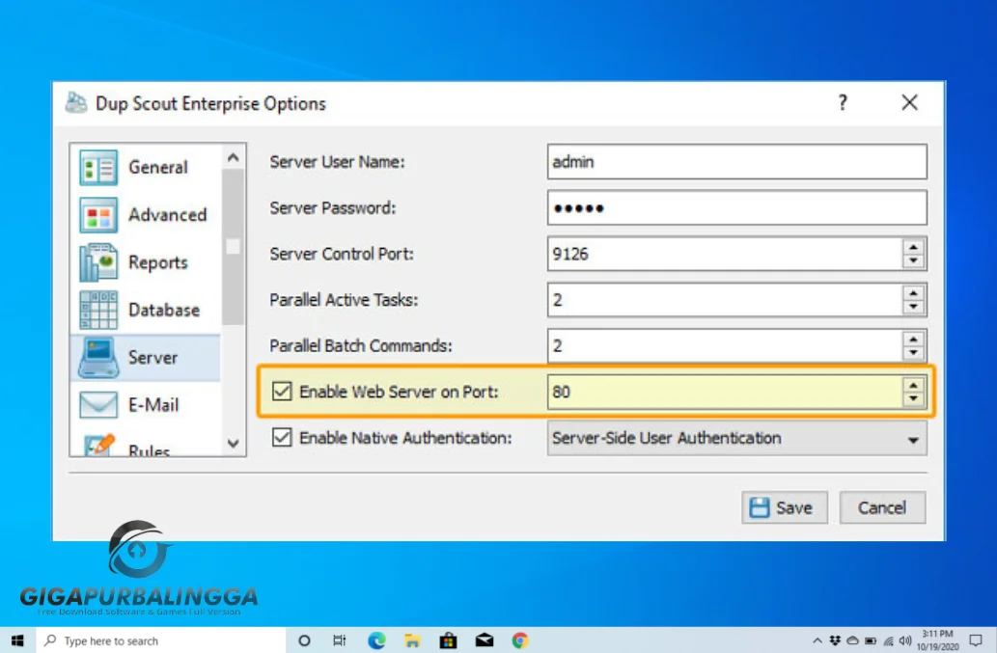
Task: Increase Parallel Active Tasks value
Action: 913,293
